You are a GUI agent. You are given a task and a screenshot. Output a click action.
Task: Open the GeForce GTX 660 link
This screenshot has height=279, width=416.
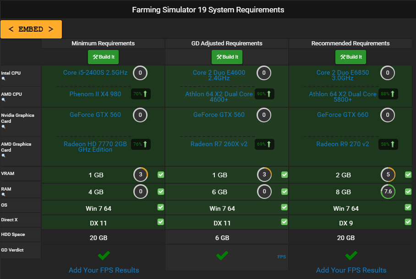point(343,115)
